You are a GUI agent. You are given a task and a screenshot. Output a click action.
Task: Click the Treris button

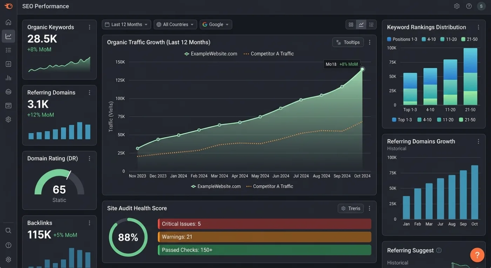351,208
